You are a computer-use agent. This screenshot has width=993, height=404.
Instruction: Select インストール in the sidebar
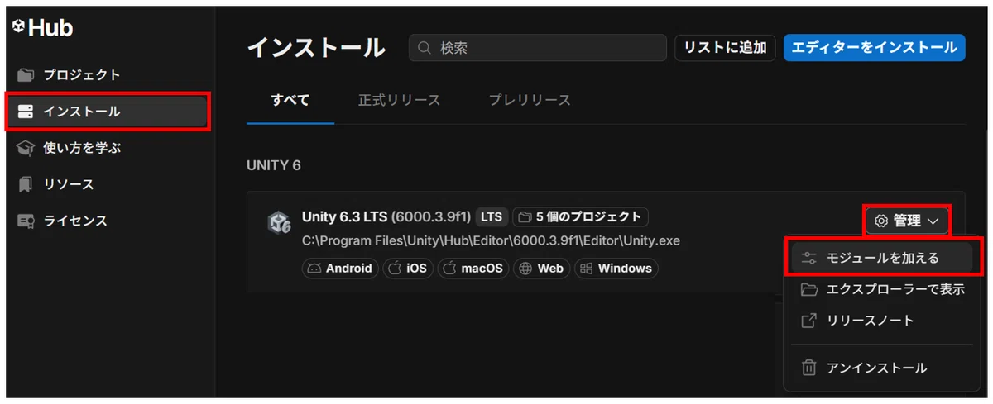108,112
